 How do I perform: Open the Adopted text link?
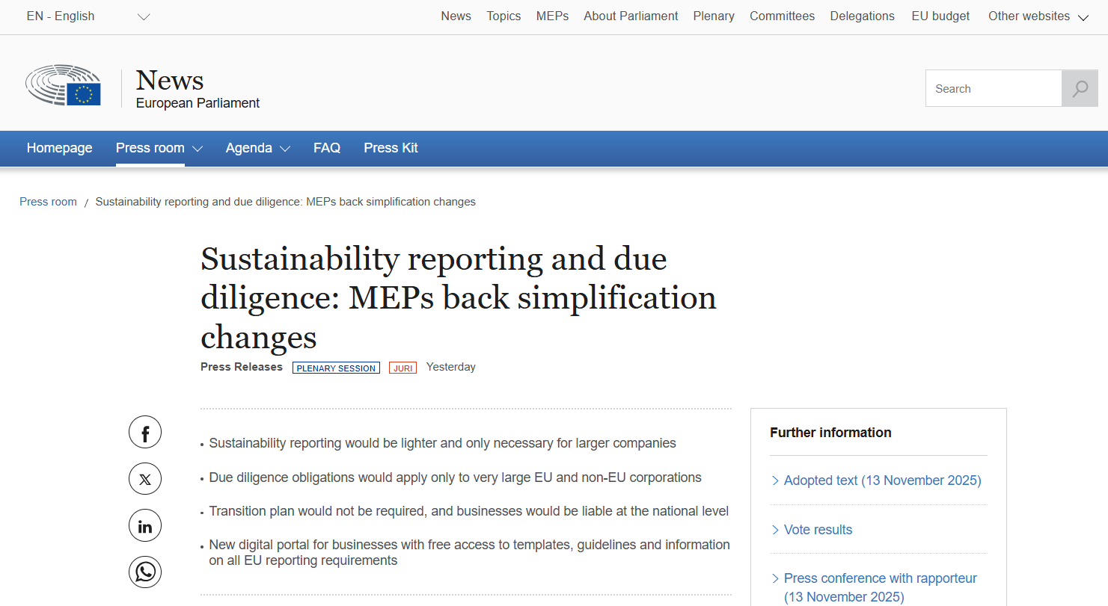[882, 480]
